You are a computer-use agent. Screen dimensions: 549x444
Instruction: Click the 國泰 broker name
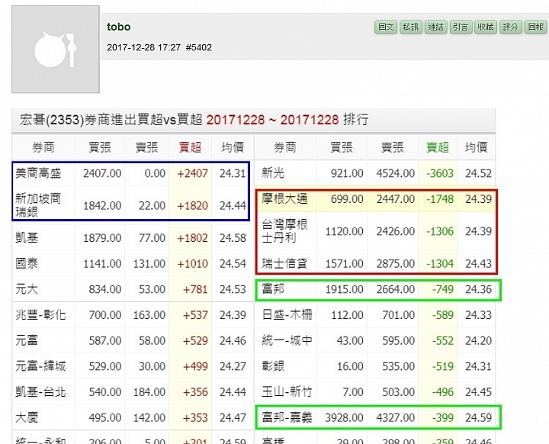click(27, 263)
